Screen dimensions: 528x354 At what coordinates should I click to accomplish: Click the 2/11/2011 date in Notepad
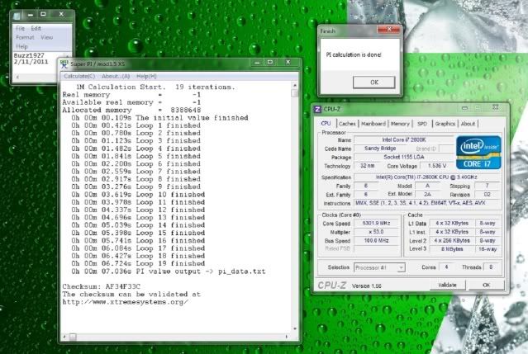pos(31,62)
